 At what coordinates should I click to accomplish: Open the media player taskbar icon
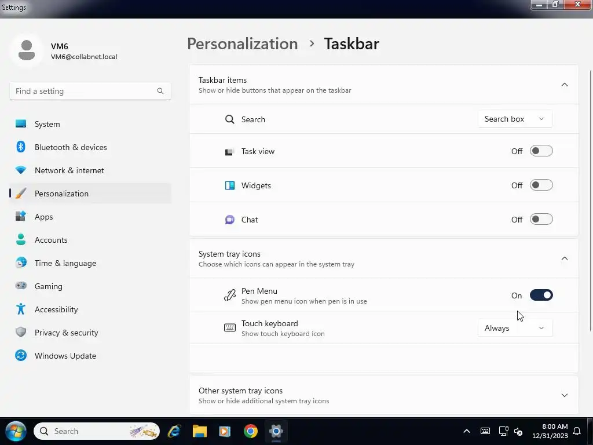225,431
